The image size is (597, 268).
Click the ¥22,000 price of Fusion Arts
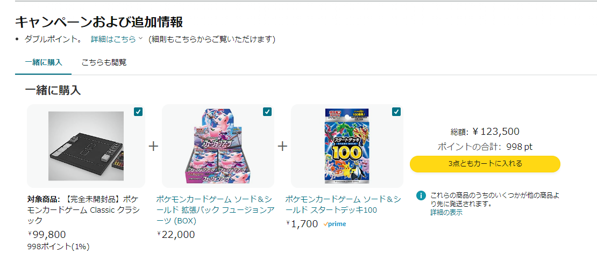click(176, 235)
